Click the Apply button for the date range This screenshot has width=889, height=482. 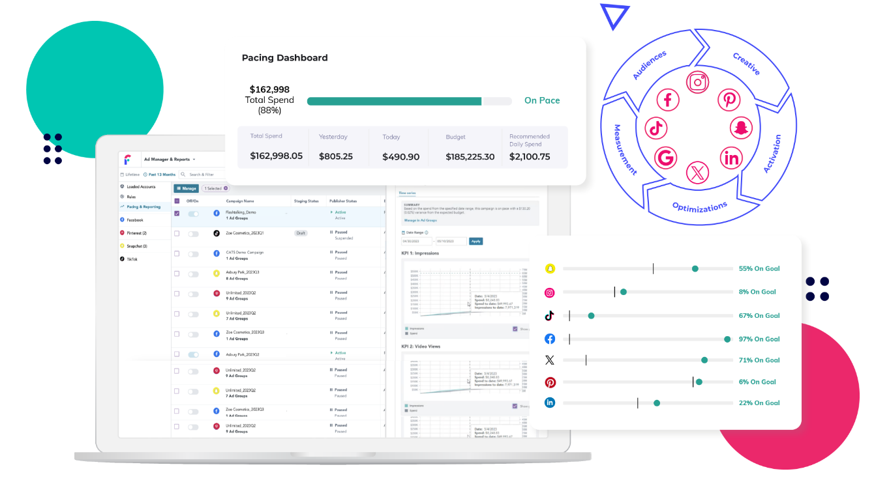(476, 242)
